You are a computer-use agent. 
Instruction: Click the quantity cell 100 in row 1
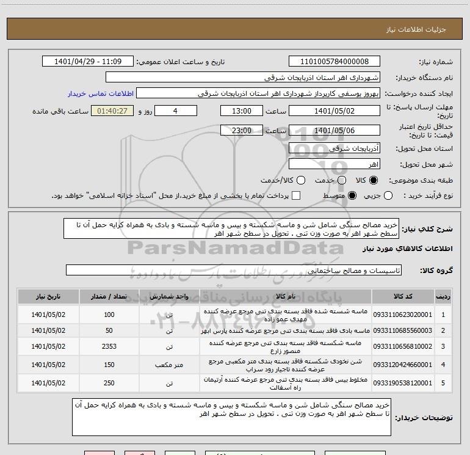point(109,315)
